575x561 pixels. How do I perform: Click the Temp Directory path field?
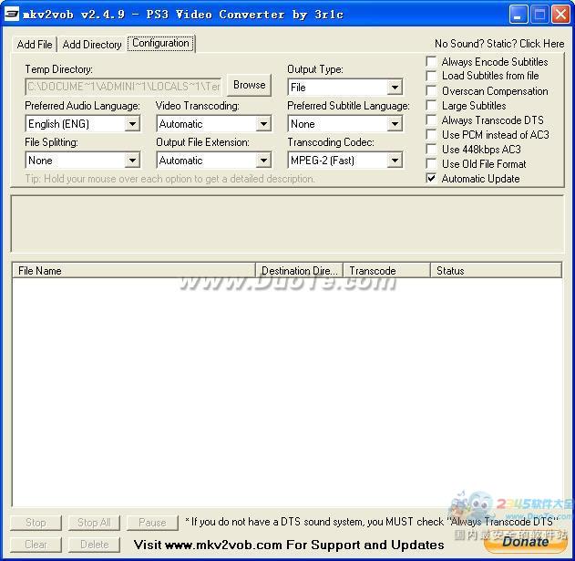(123, 87)
